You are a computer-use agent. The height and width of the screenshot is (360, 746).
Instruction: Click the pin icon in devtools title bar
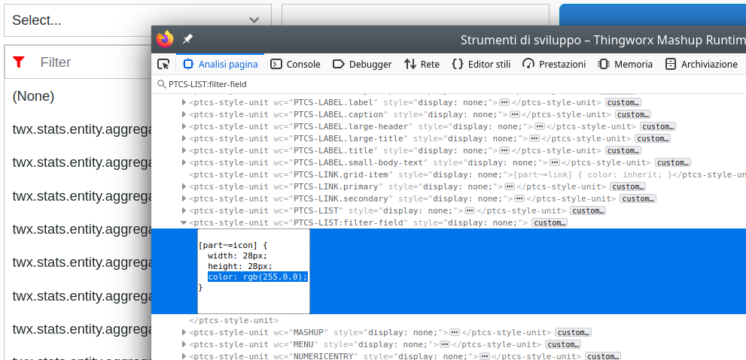coord(187,39)
